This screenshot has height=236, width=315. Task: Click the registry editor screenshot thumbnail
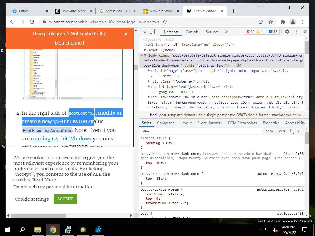coord(72,74)
